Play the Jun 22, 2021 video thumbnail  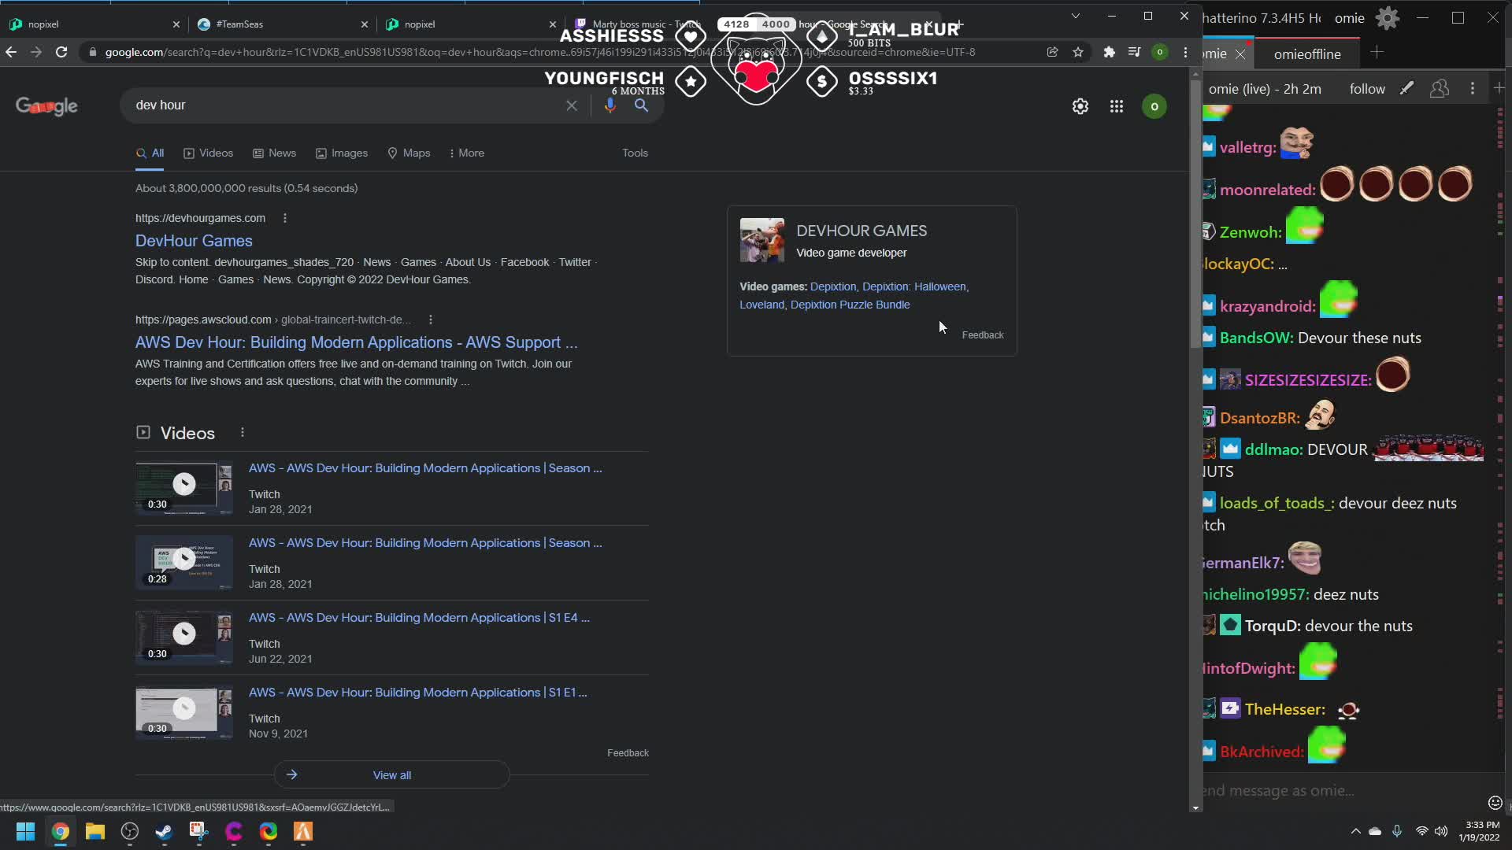click(183, 635)
